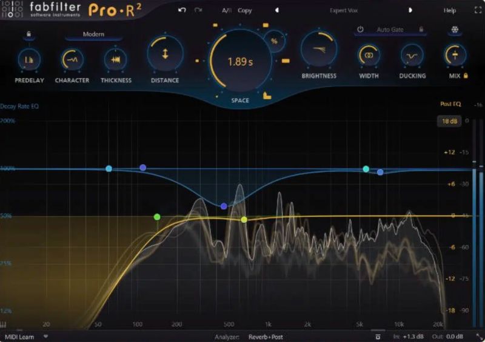
Task: Select the yellow Post EQ band near 700 Hz
Action: coord(244,220)
